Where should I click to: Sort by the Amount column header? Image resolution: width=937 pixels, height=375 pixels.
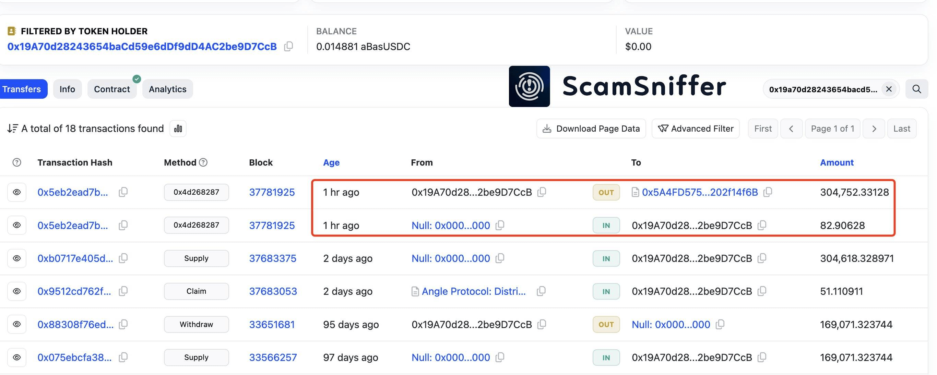click(x=836, y=162)
